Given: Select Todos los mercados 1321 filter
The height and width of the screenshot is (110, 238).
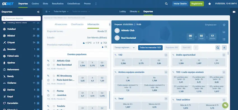Looking at the screenshot, I should (150, 48).
